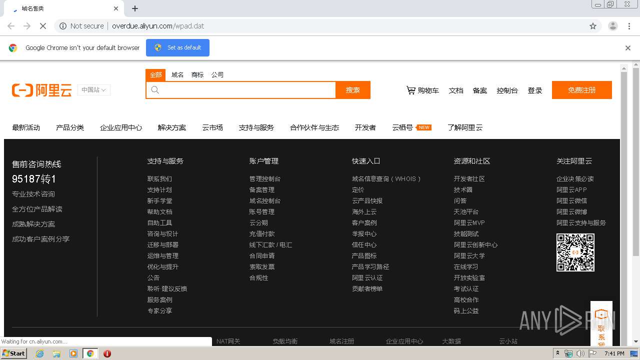Image resolution: width=640 pixels, height=360 pixels.
Task: Click 码上公益 footer link
Action: [466, 311]
